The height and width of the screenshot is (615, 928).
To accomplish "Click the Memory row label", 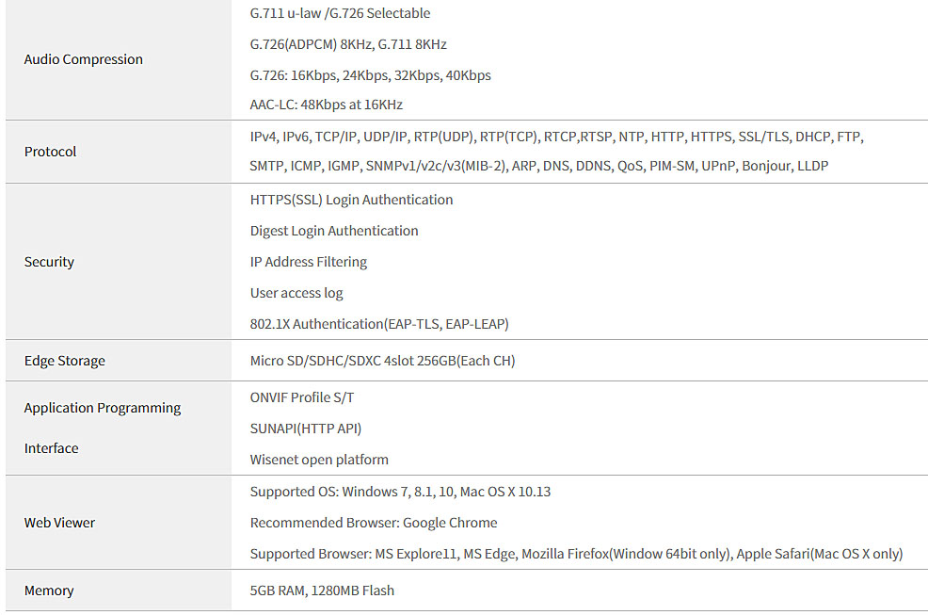I will [x=49, y=591].
